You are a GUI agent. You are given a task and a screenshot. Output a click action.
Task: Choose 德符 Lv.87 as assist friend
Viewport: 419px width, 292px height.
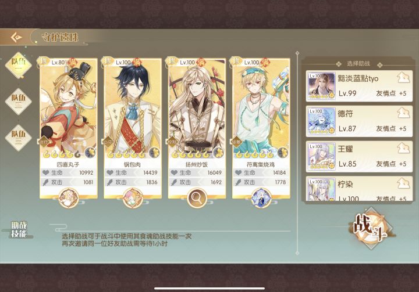tap(359, 121)
